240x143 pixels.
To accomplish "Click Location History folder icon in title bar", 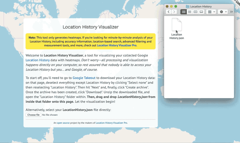I will point(187,6).
